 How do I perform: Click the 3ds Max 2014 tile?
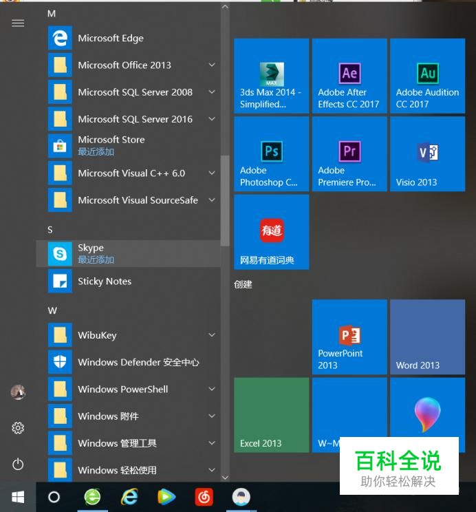(271, 76)
